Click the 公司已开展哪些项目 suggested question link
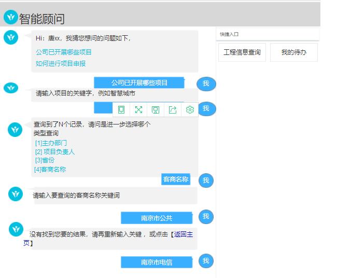Viewport: 337px width, 278px height. tap(64, 52)
